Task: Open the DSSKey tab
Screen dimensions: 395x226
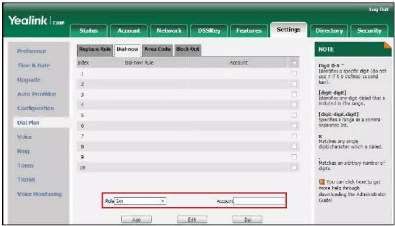Action: coord(209,31)
